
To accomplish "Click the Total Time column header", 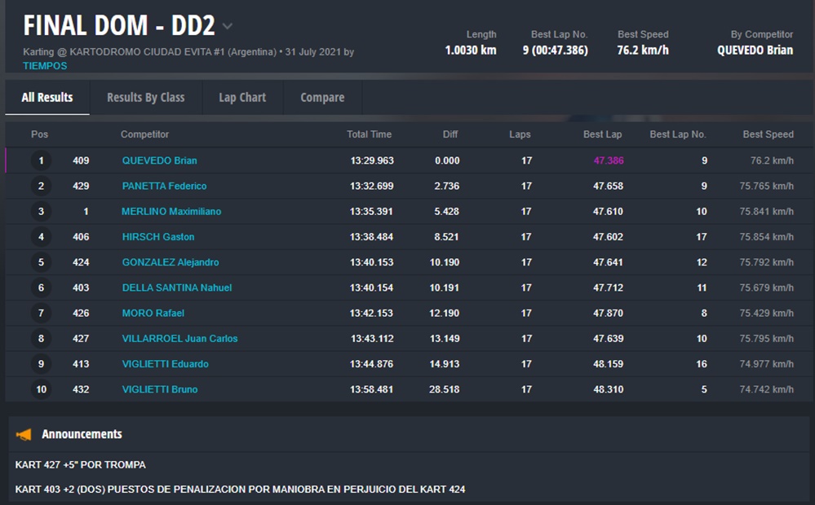I will pos(369,134).
